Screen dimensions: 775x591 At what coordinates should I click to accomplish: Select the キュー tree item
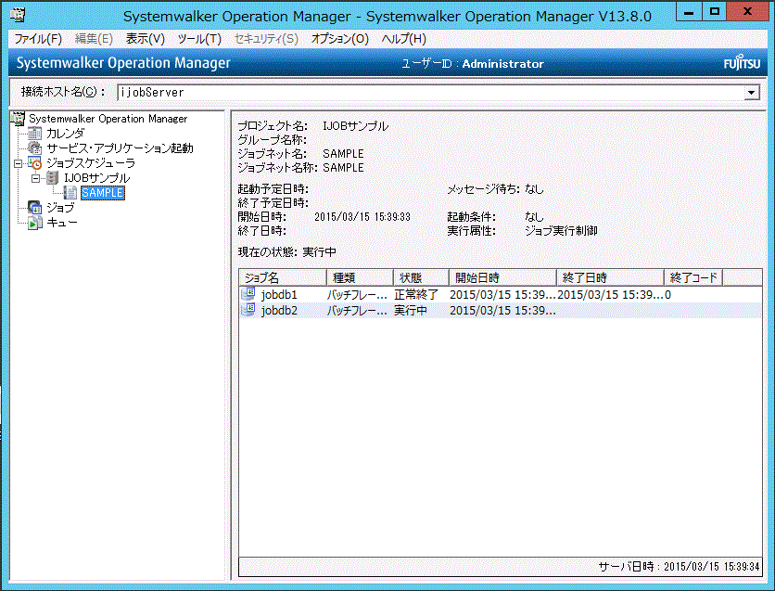click(x=62, y=223)
